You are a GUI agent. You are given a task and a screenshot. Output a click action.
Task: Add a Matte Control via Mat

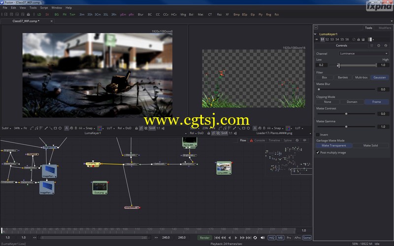(x=200, y=15)
